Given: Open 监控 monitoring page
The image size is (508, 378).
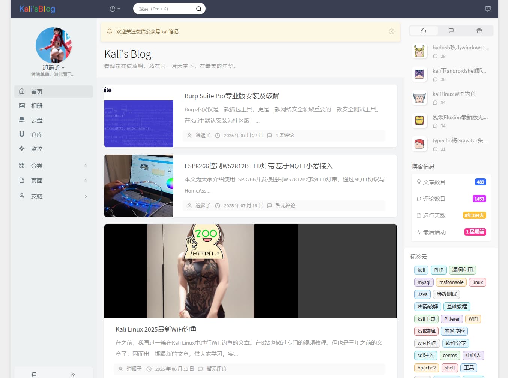Looking at the screenshot, I should coord(36,149).
